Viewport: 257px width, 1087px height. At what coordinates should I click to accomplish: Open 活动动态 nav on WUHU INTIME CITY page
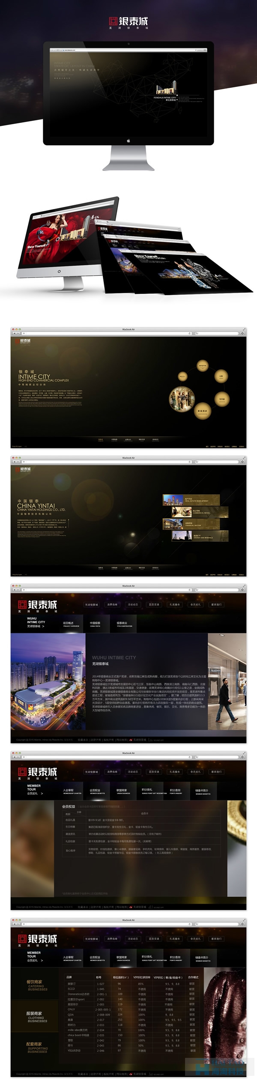pos(133,605)
